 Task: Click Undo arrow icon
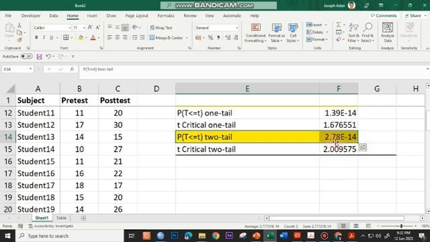pos(48,56)
